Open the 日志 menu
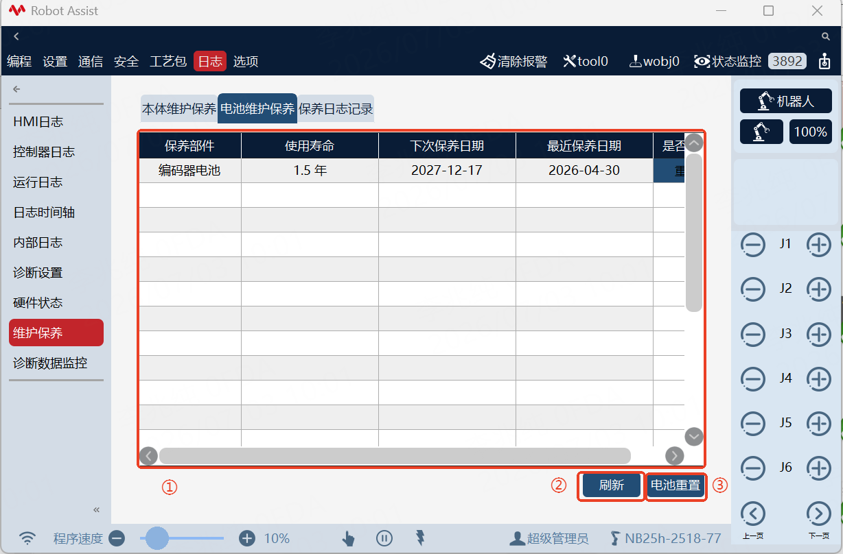 [x=210, y=61]
